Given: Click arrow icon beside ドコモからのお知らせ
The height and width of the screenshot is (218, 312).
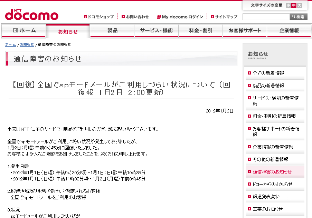Looking at the screenshot, I should (x=249, y=184).
